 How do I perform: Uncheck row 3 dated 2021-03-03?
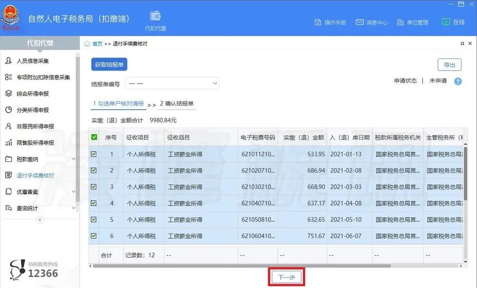click(93, 187)
